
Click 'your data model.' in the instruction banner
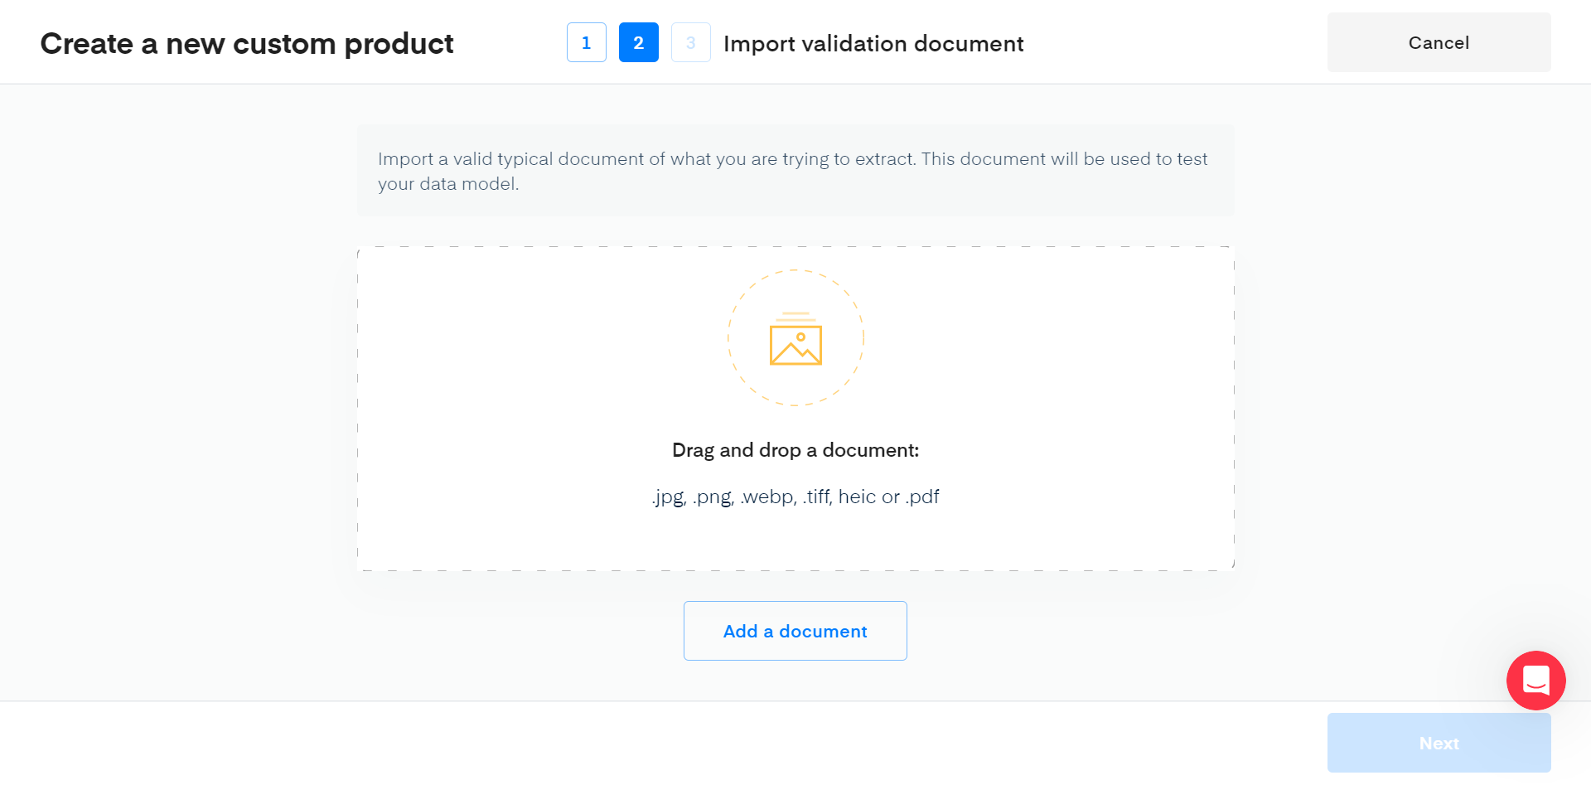[448, 184]
